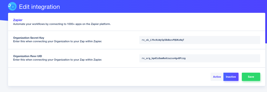The image size is (267, 92).
Task: Focus the rv_sk_ secret key field
Action: click(x=199, y=40)
